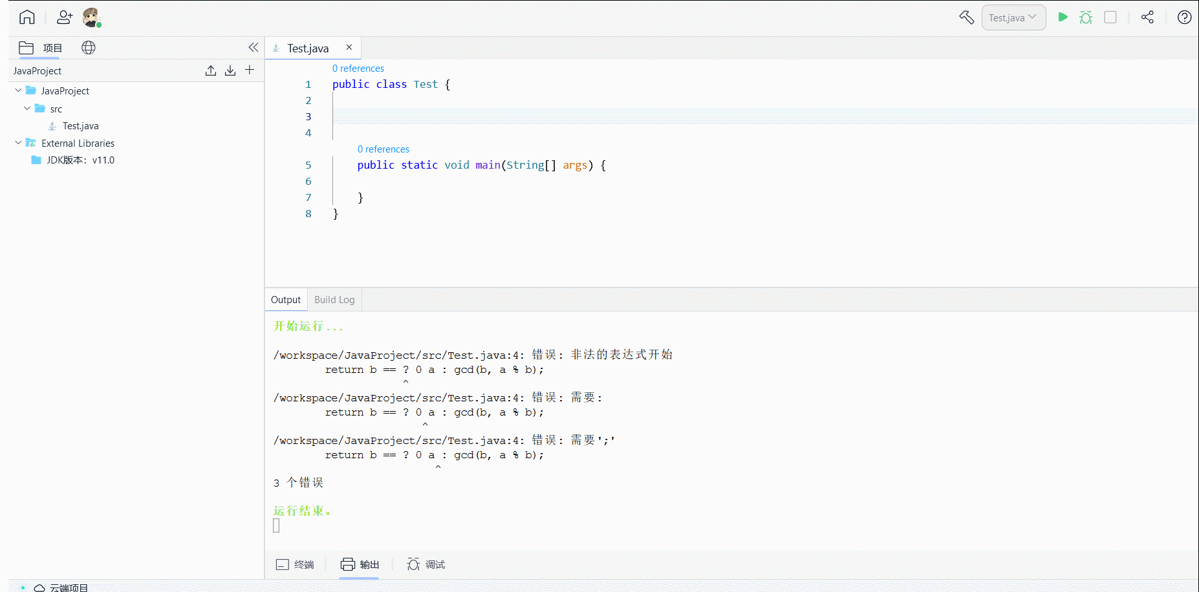Image resolution: width=1199 pixels, height=592 pixels.
Task: Click the download icon in JavaProject header
Action: pyautogui.click(x=230, y=70)
